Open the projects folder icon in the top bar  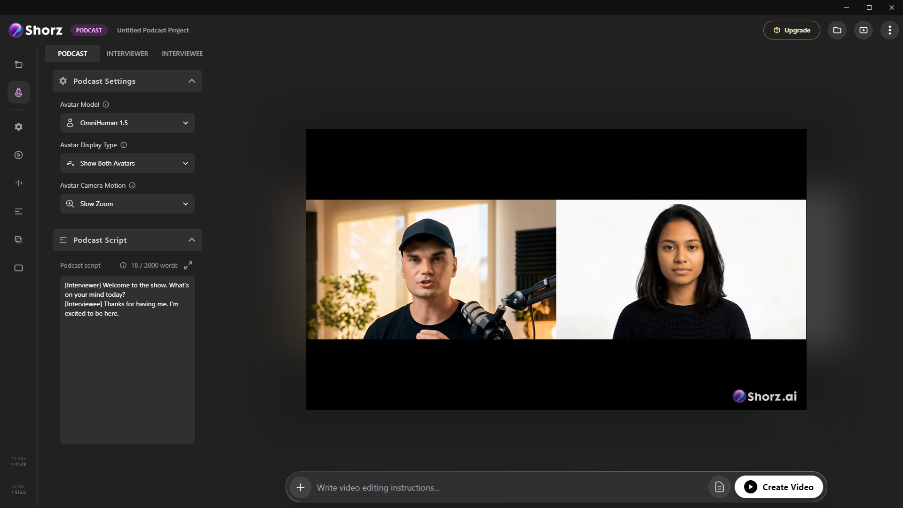coord(837,30)
